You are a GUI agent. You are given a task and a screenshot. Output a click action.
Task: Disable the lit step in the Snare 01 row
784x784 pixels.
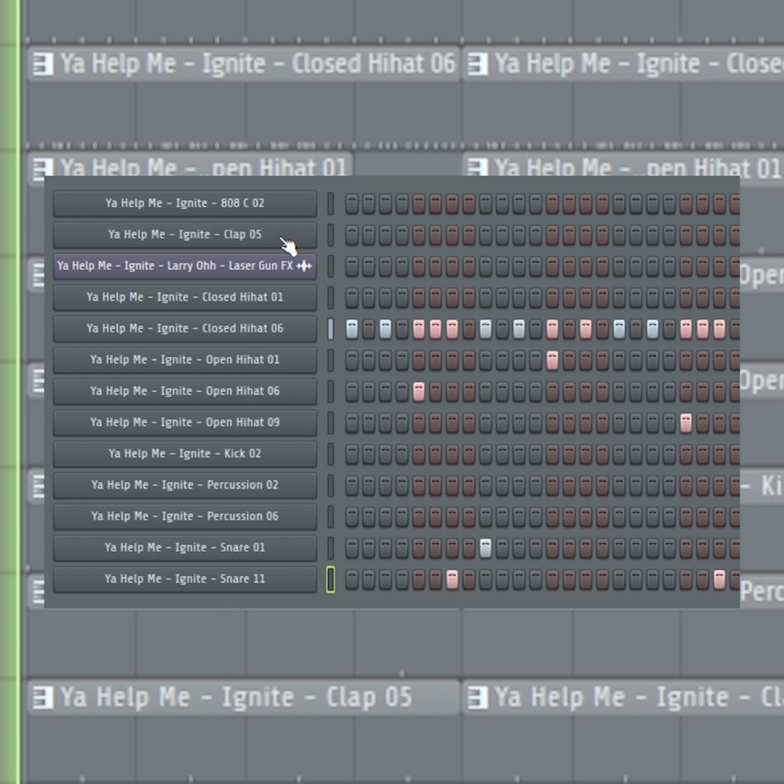[x=486, y=548]
